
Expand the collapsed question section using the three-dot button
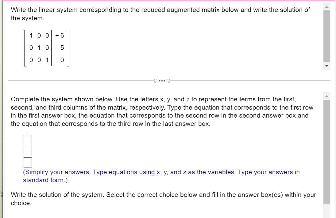pos(162,81)
